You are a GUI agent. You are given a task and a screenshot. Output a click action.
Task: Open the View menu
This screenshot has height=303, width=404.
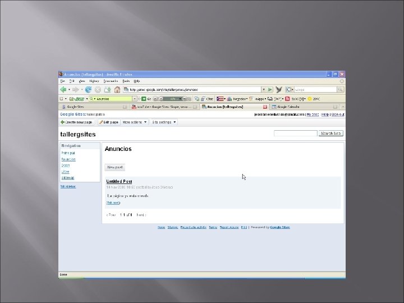point(82,81)
